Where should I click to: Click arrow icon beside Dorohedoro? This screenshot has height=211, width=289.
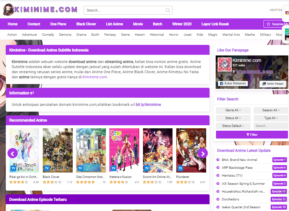[x=218, y=199]
